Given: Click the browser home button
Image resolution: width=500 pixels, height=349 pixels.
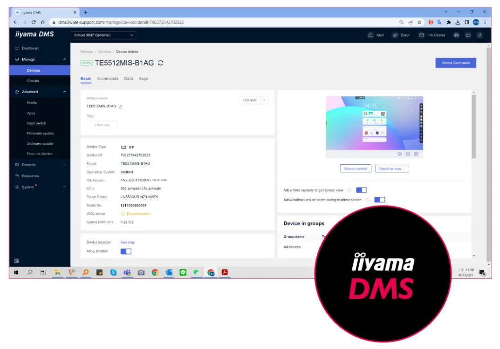Looking at the screenshot, I should (x=43, y=22).
